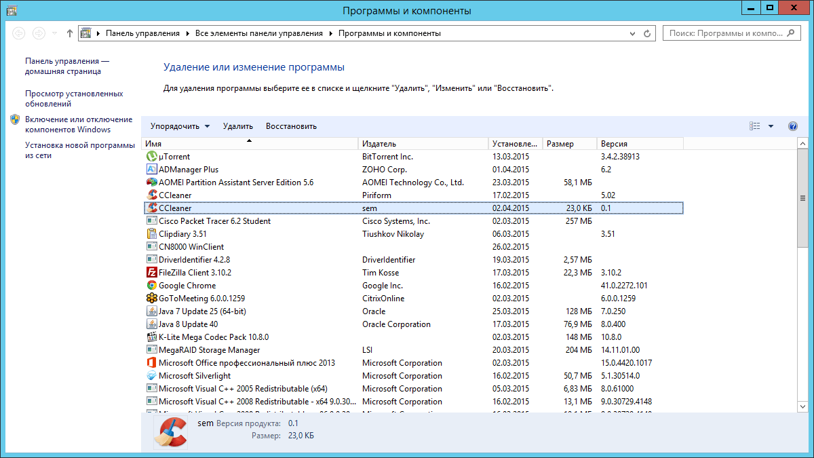
Task: Click the vertical scrollbar thumb of the list
Action: (x=802, y=199)
